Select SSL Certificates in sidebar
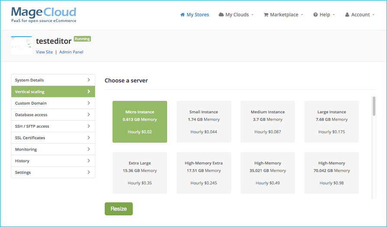 click(x=53, y=138)
